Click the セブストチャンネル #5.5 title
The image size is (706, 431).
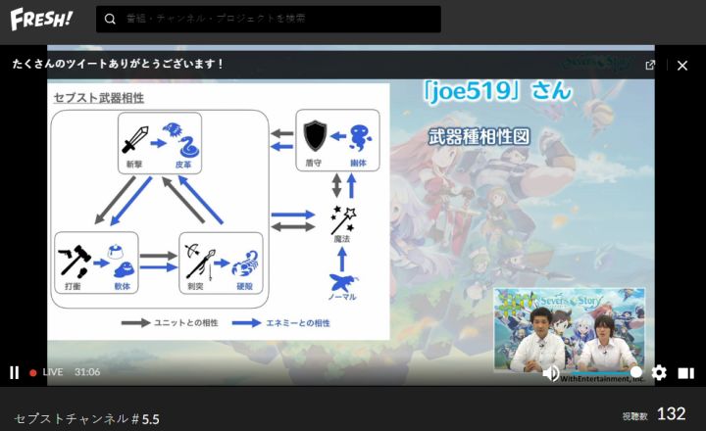(x=86, y=419)
